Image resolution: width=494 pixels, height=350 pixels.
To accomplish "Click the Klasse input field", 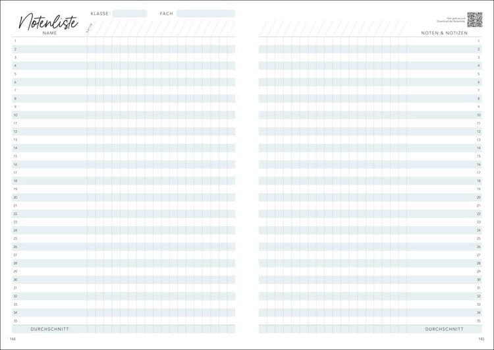I will click(x=130, y=14).
